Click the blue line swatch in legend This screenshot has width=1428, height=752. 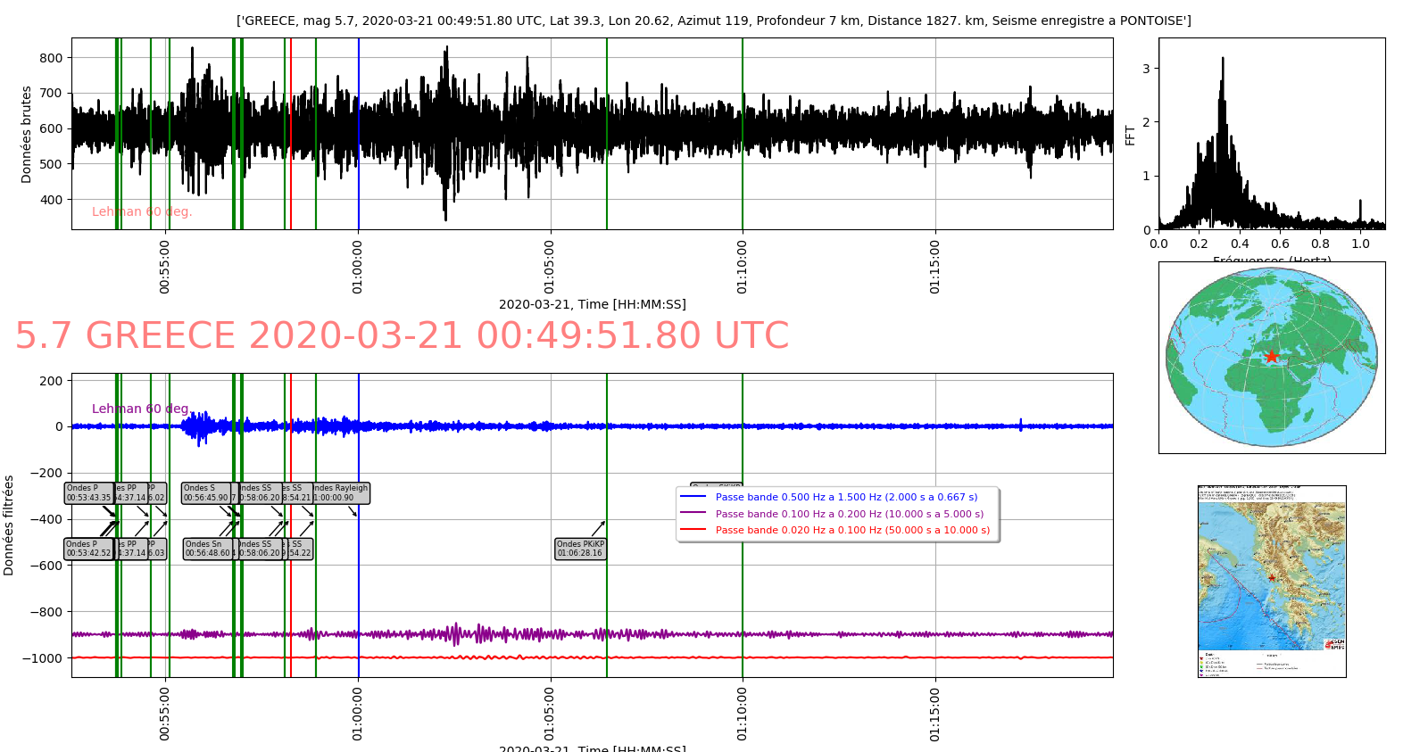tap(693, 497)
